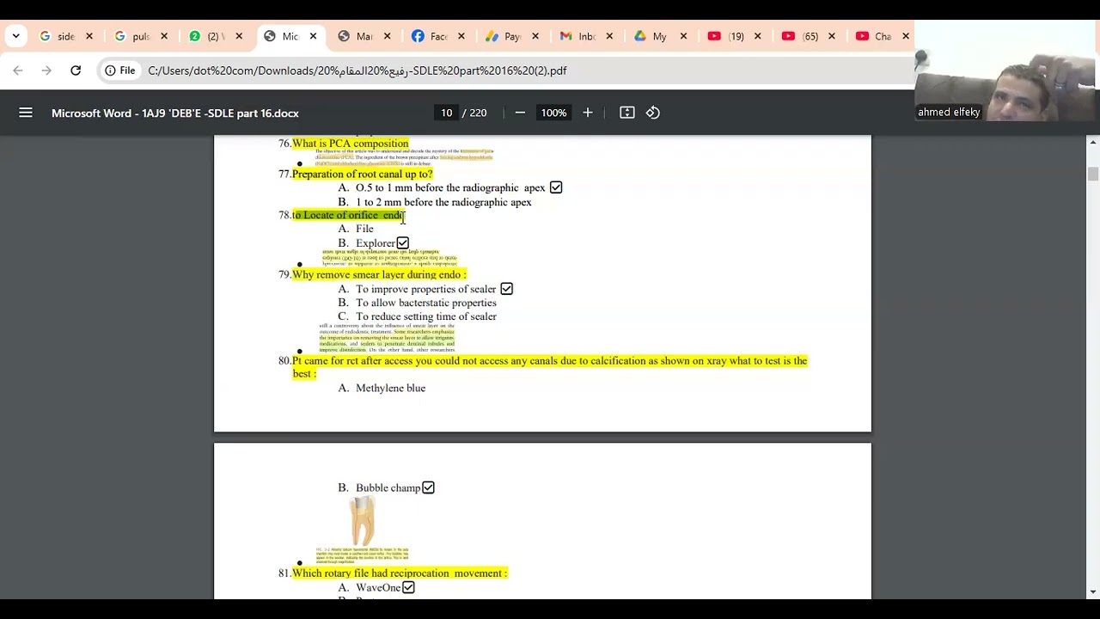1100x619 pixels.
Task: Zoom in the PDF with plus button
Action: (x=588, y=113)
